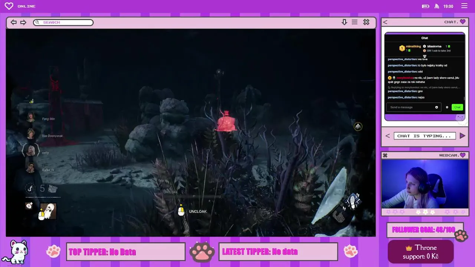Click the back arrow in browser frame

(13, 22)
